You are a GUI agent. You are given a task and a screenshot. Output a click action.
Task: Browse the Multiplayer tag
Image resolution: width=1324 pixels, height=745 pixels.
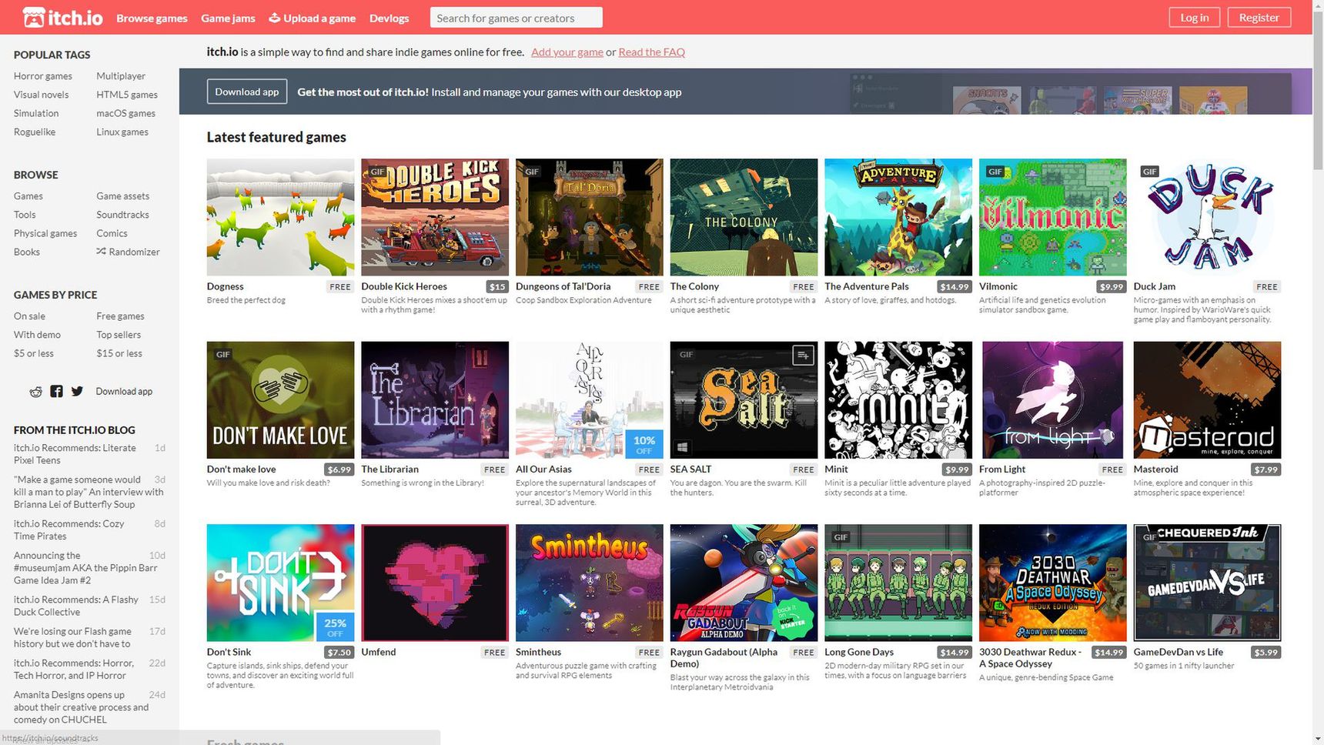(x=121, y=76)
